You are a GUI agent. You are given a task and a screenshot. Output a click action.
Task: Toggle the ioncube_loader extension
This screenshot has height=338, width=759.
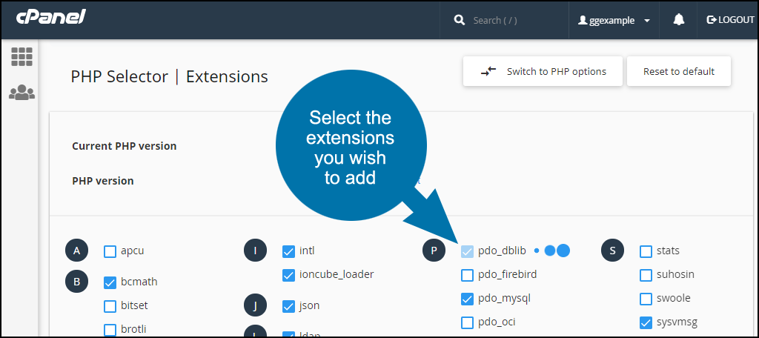tap(288, 275)
